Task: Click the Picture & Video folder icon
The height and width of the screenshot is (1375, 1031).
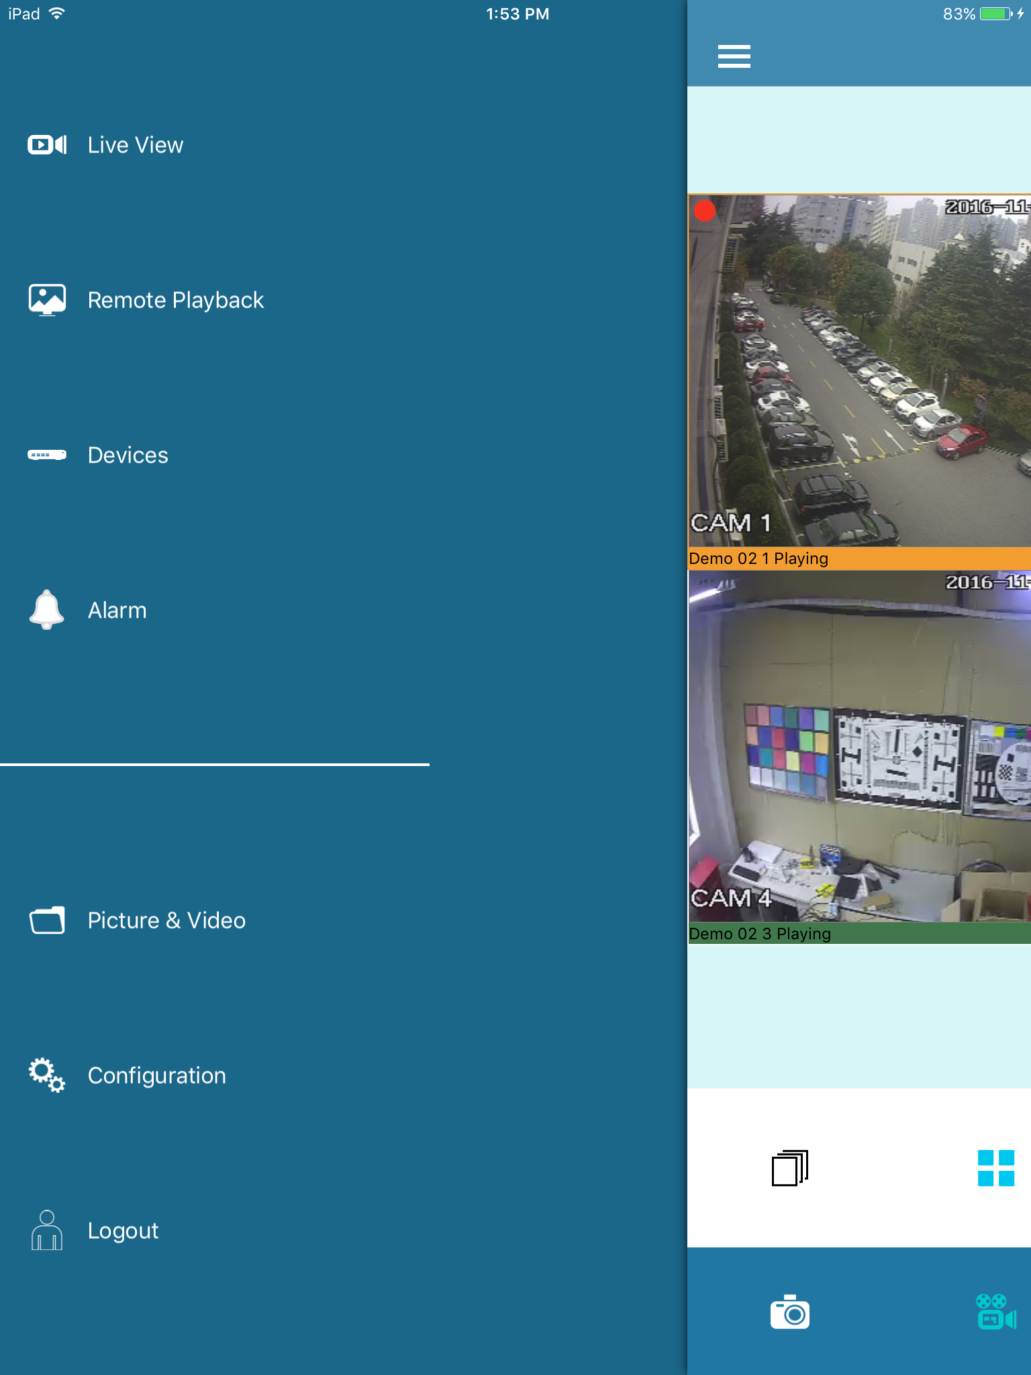Action: [47, 920]
